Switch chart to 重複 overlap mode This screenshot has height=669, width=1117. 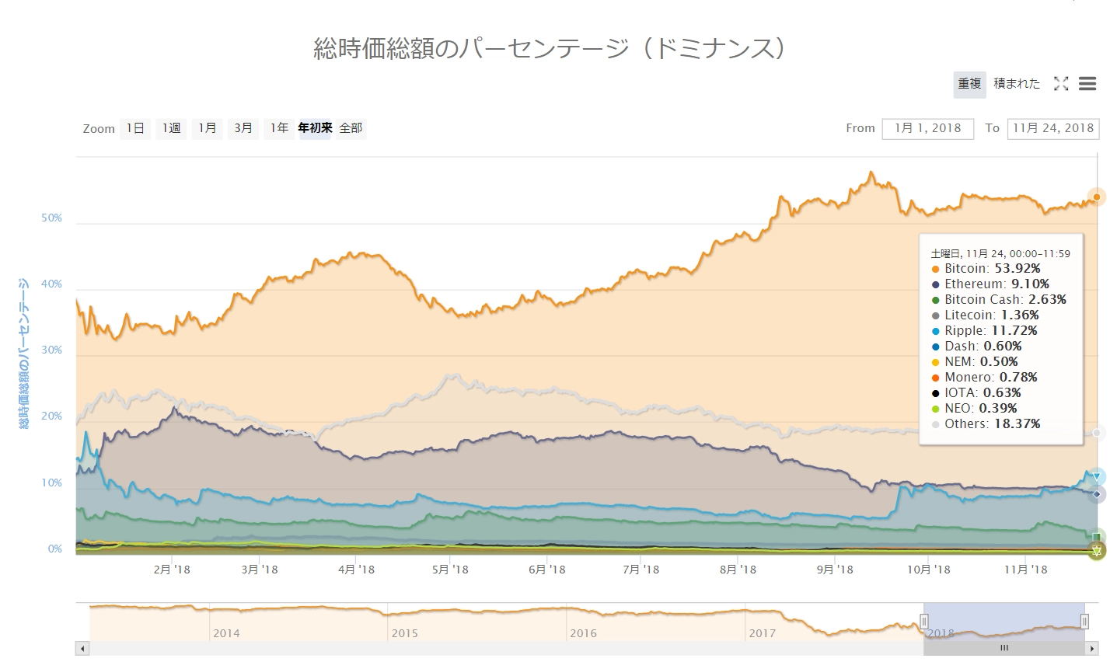[969, 84]
